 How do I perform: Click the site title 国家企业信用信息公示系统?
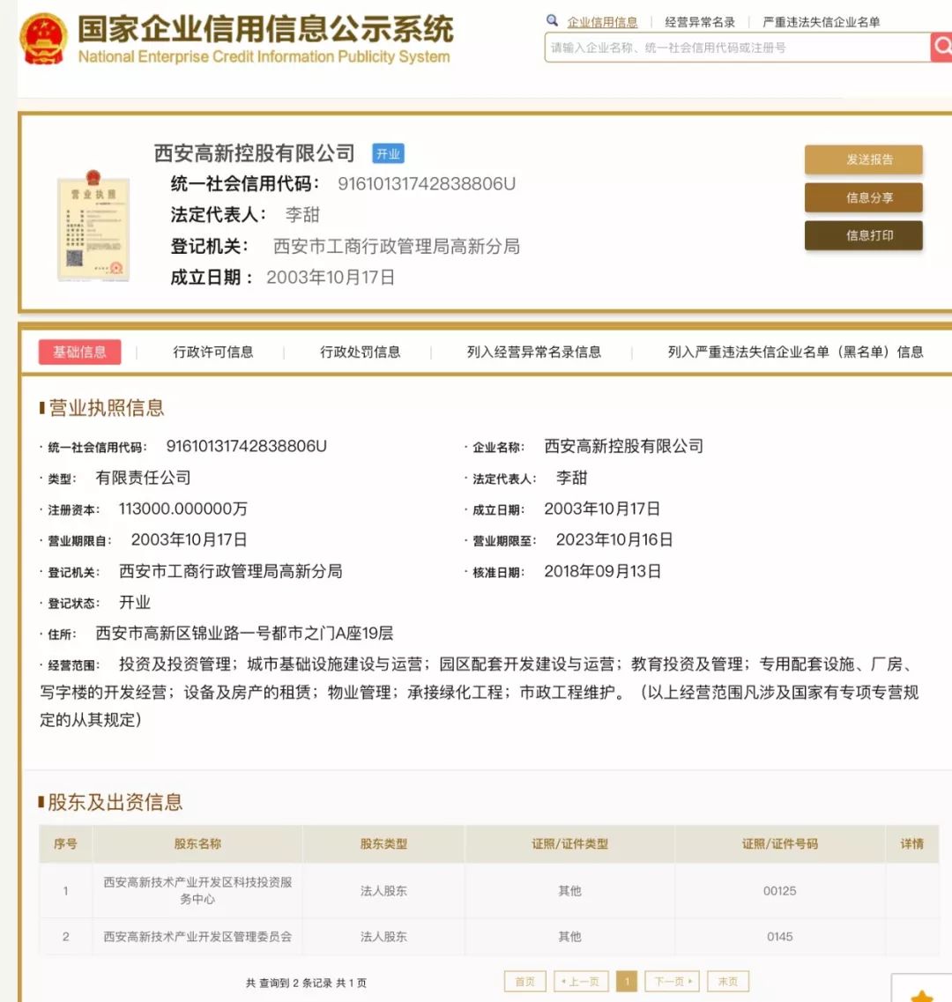pyautogui.click(x=265, y=29)
